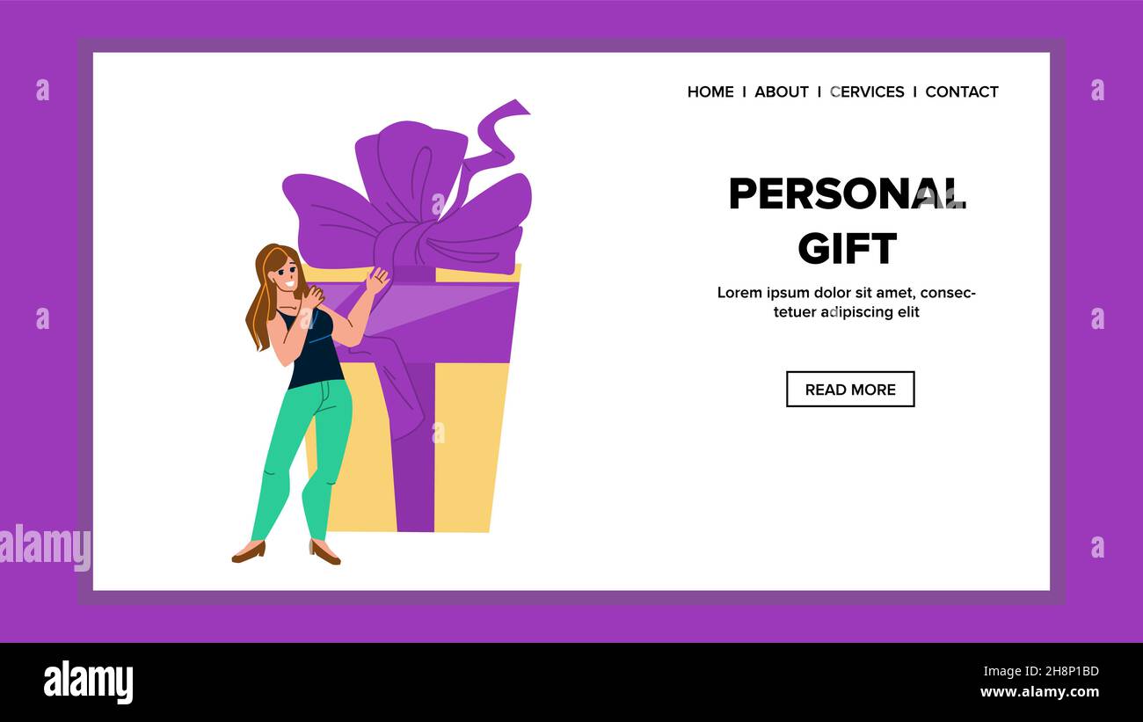Select SERVICES in the navigation bar
The image size is (1143, 722).
tap(867, 91)
